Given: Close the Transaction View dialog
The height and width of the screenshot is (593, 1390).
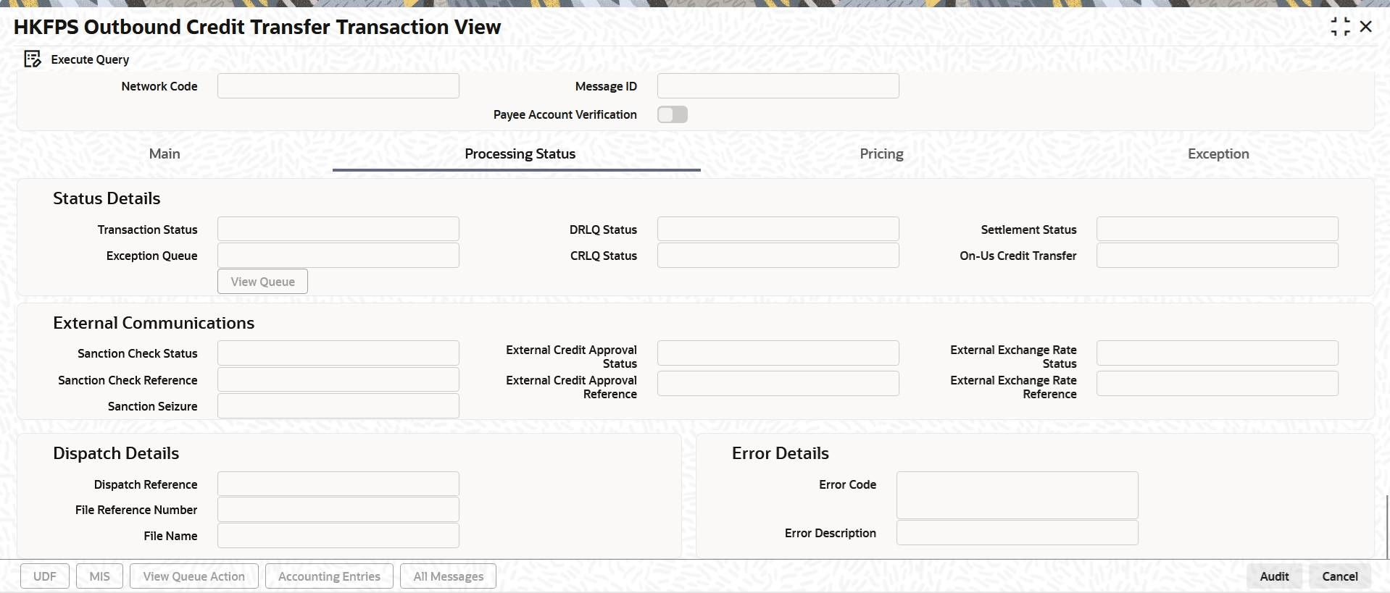Looking at the screenshot, I should (1366, 27).
